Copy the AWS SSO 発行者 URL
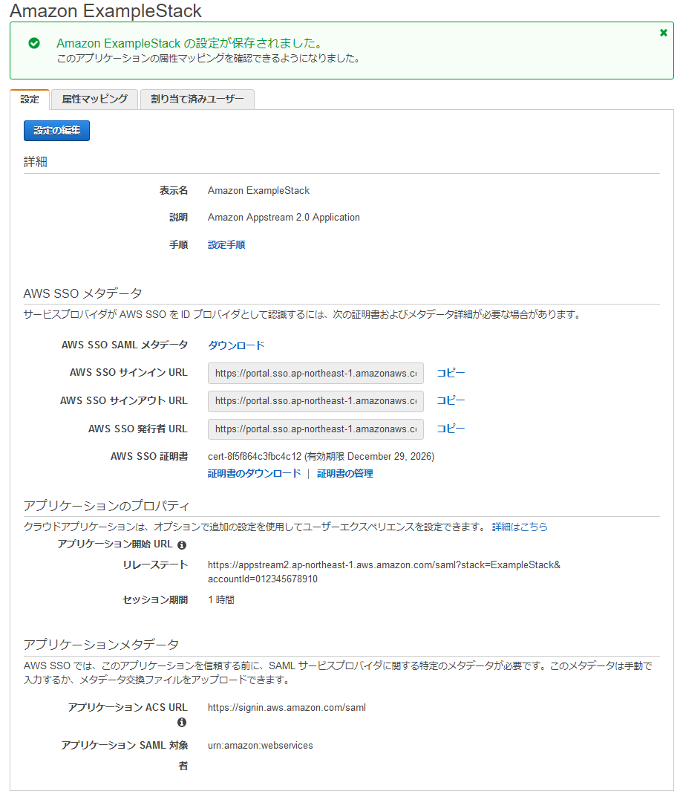Screen dimensions: 680x794 [451, 429]
